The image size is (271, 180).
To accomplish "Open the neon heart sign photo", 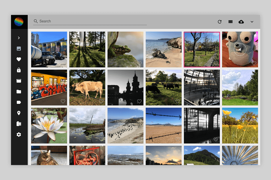I will pyautogui.click(x=87, y=155).
